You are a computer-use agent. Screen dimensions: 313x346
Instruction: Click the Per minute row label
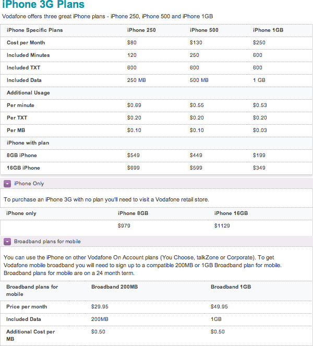pyautogui.click(x=20, y=105)
